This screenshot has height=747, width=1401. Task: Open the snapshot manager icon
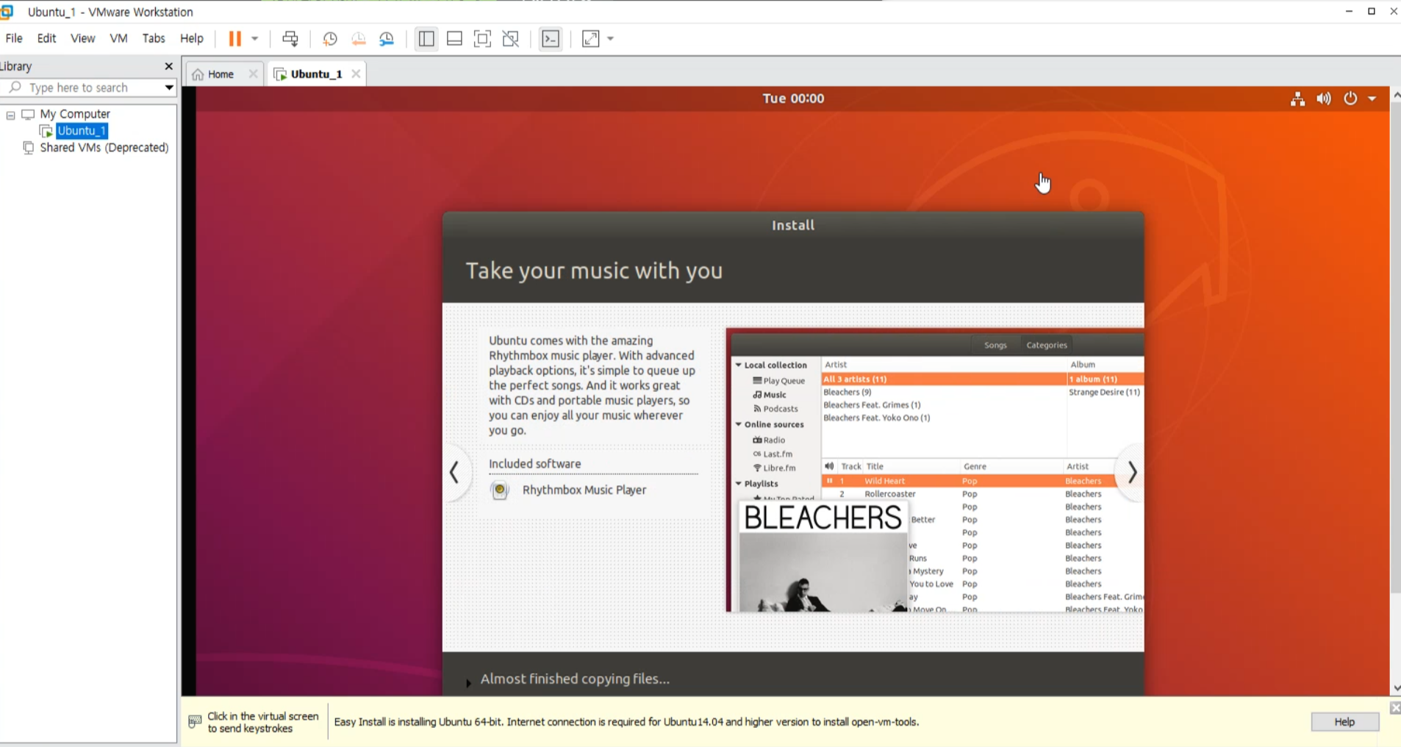387,39
